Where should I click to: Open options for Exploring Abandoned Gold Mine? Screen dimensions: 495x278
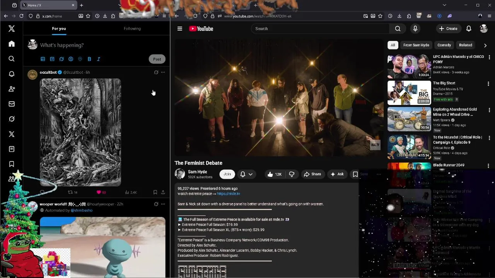[489, 110]
